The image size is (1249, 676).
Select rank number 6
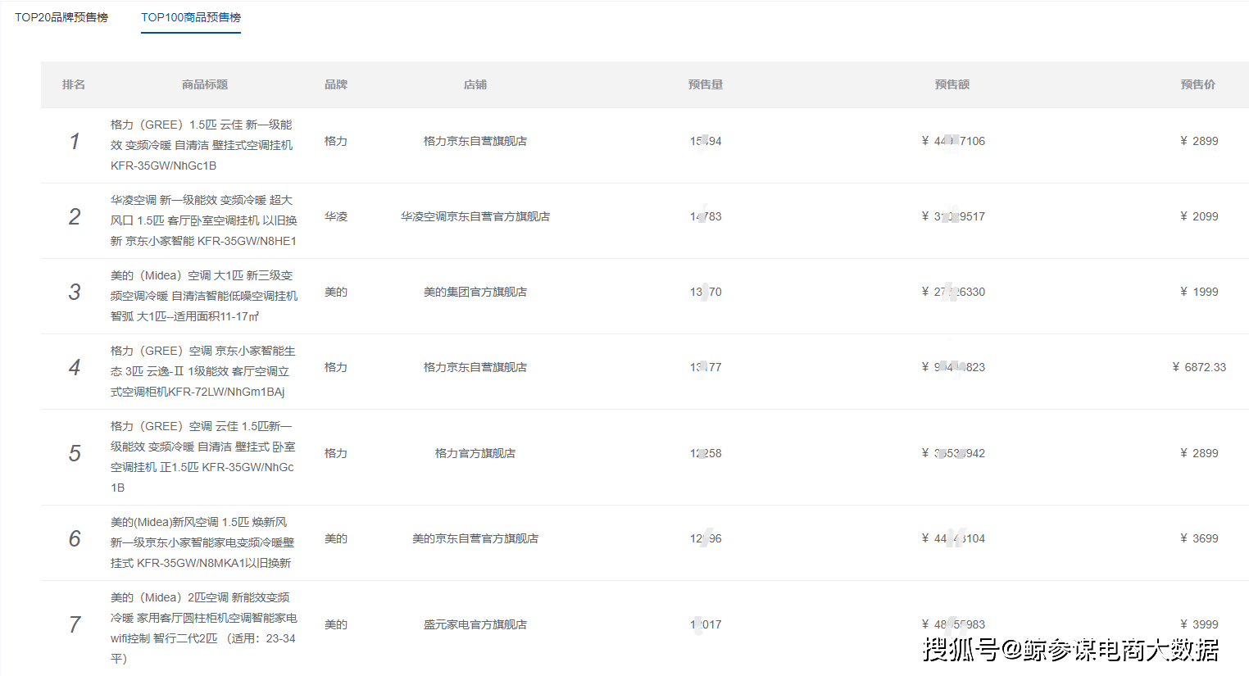[x=75, y=539]
